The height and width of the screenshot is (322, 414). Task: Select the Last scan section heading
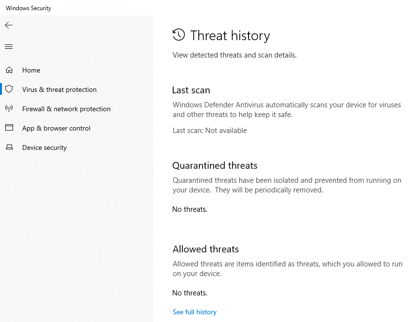[191, 90]
